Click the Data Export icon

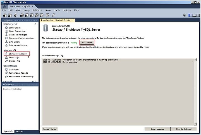(x=6, y=42)
